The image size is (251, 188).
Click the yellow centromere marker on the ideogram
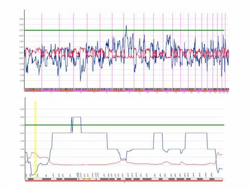point(87,179)
